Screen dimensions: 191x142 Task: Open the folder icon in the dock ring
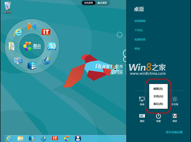[12, 46]
